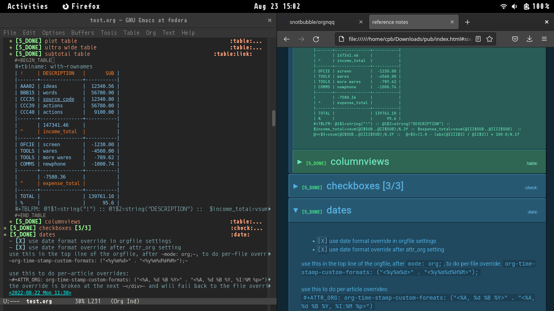The image size is (554, 311).
Task: Open a new Firefox tab
Action: [x=467, y=22]
